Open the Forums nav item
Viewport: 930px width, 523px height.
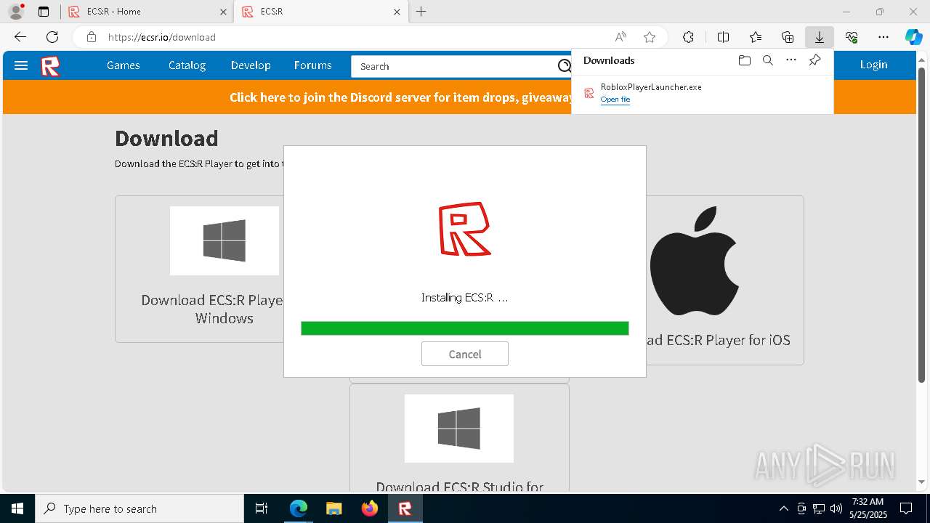point(313,65)
